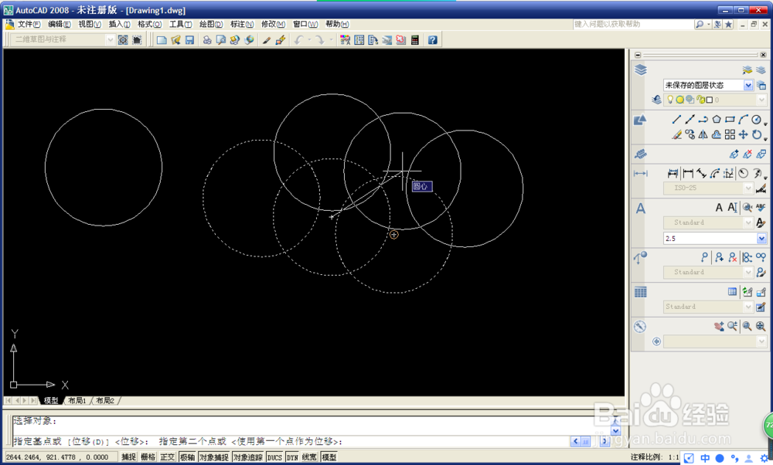Toggle 正交 ortho mode
The image size is (773, 465).
[x=168, y=457]
